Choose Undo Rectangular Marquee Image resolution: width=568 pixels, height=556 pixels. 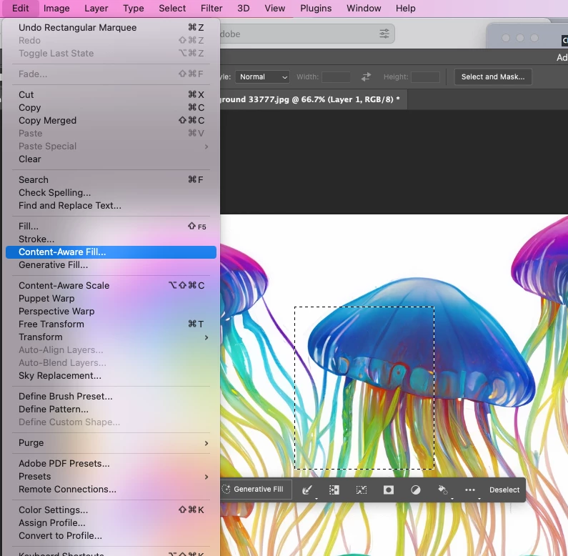111,28
